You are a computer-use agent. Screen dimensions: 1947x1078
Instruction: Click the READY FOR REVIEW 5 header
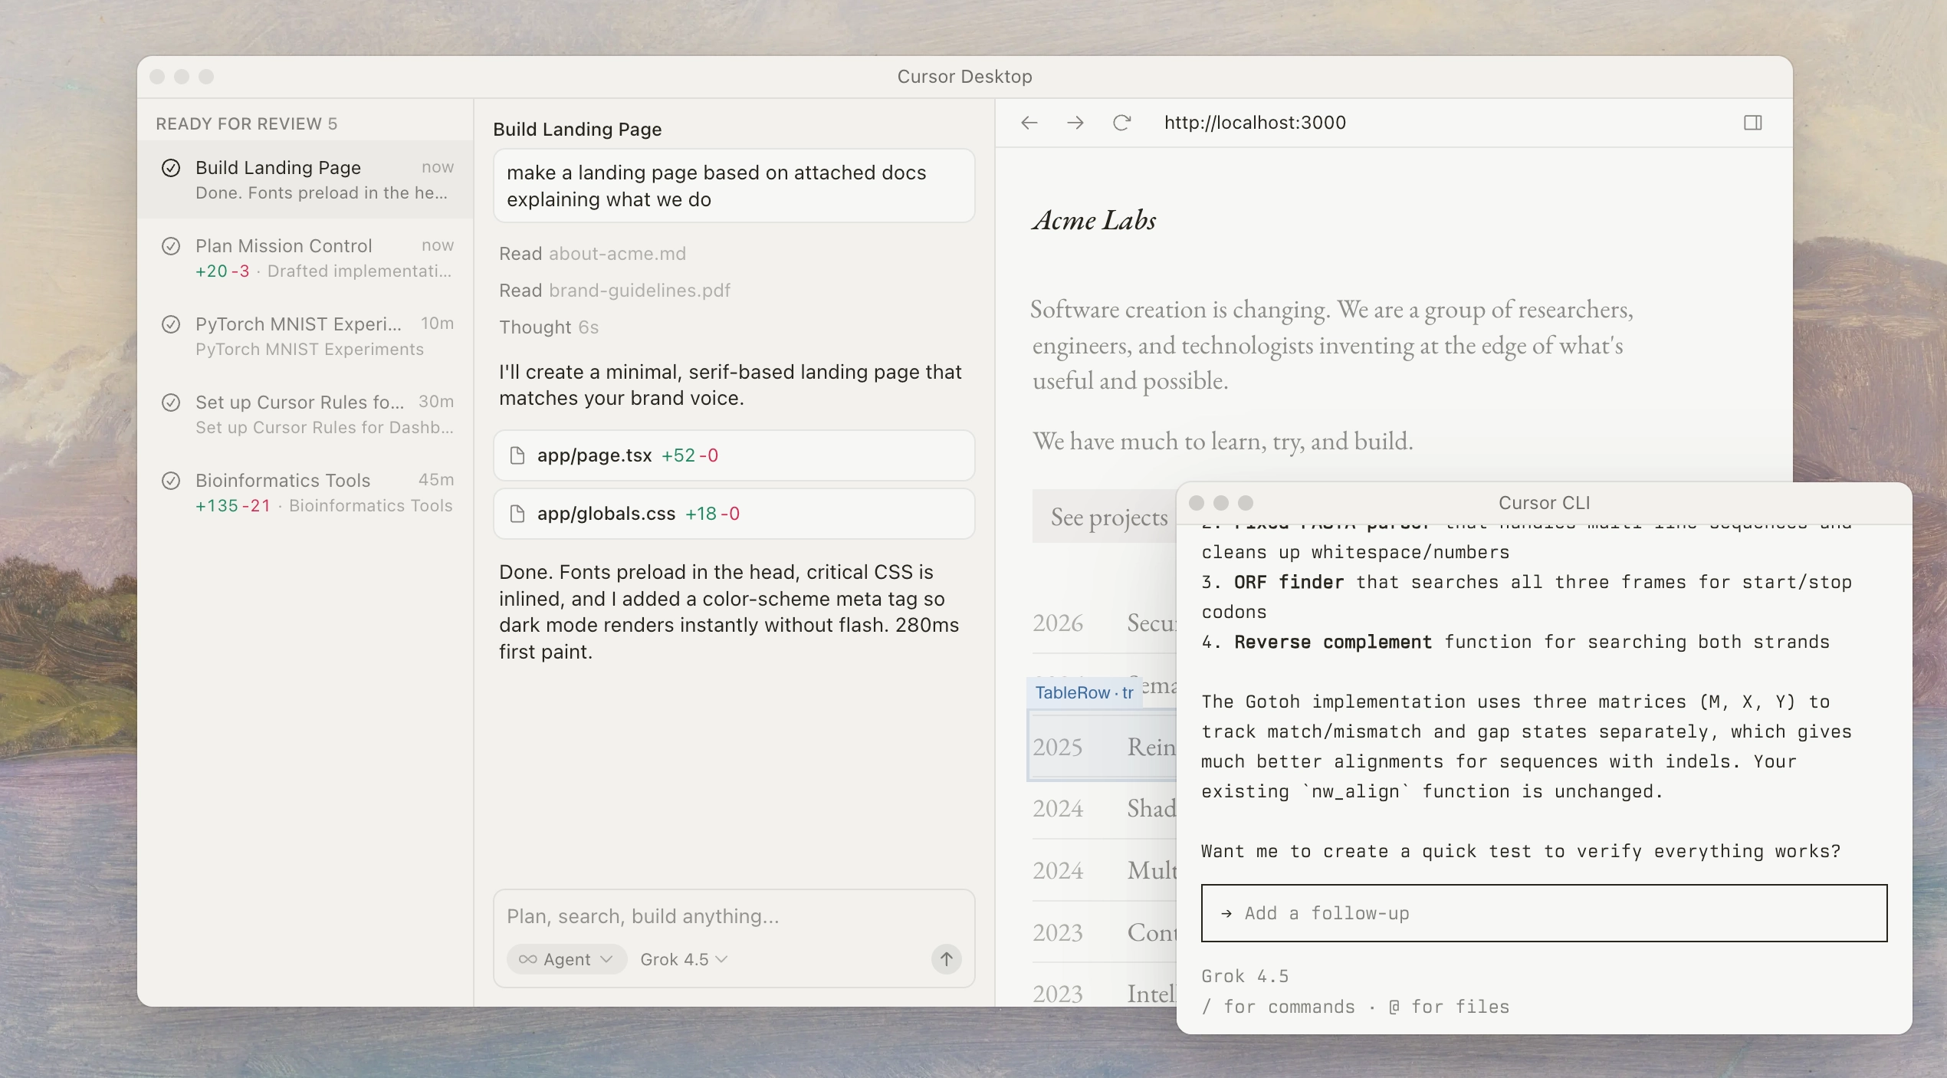tap(246, 124)
